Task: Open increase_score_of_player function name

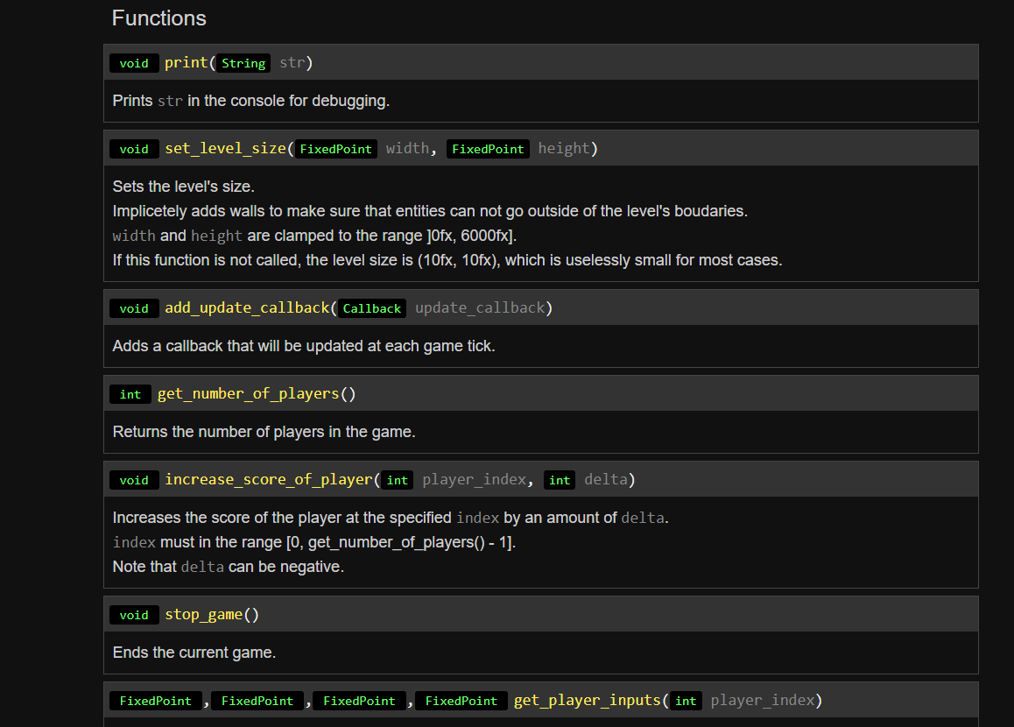Action: (268, 480)
